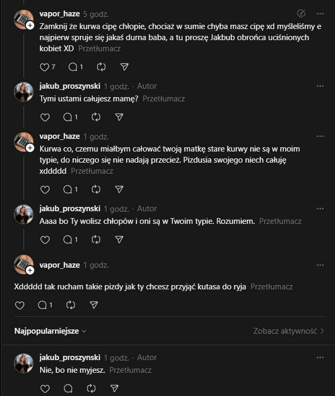Open more options for 'Xddddd tak rucham' comment
Viewport: 335px width, 396px height.
coord(320,265)
